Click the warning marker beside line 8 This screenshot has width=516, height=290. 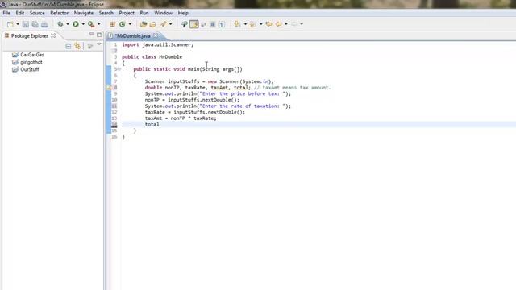(110, 88)
